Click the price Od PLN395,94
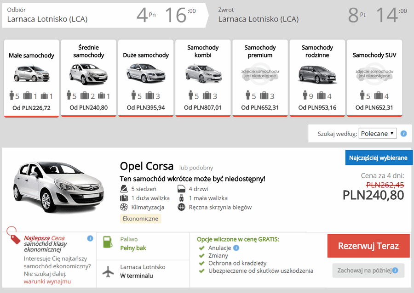The height and width of the screenshot is (293, 414). pos(146,107)
